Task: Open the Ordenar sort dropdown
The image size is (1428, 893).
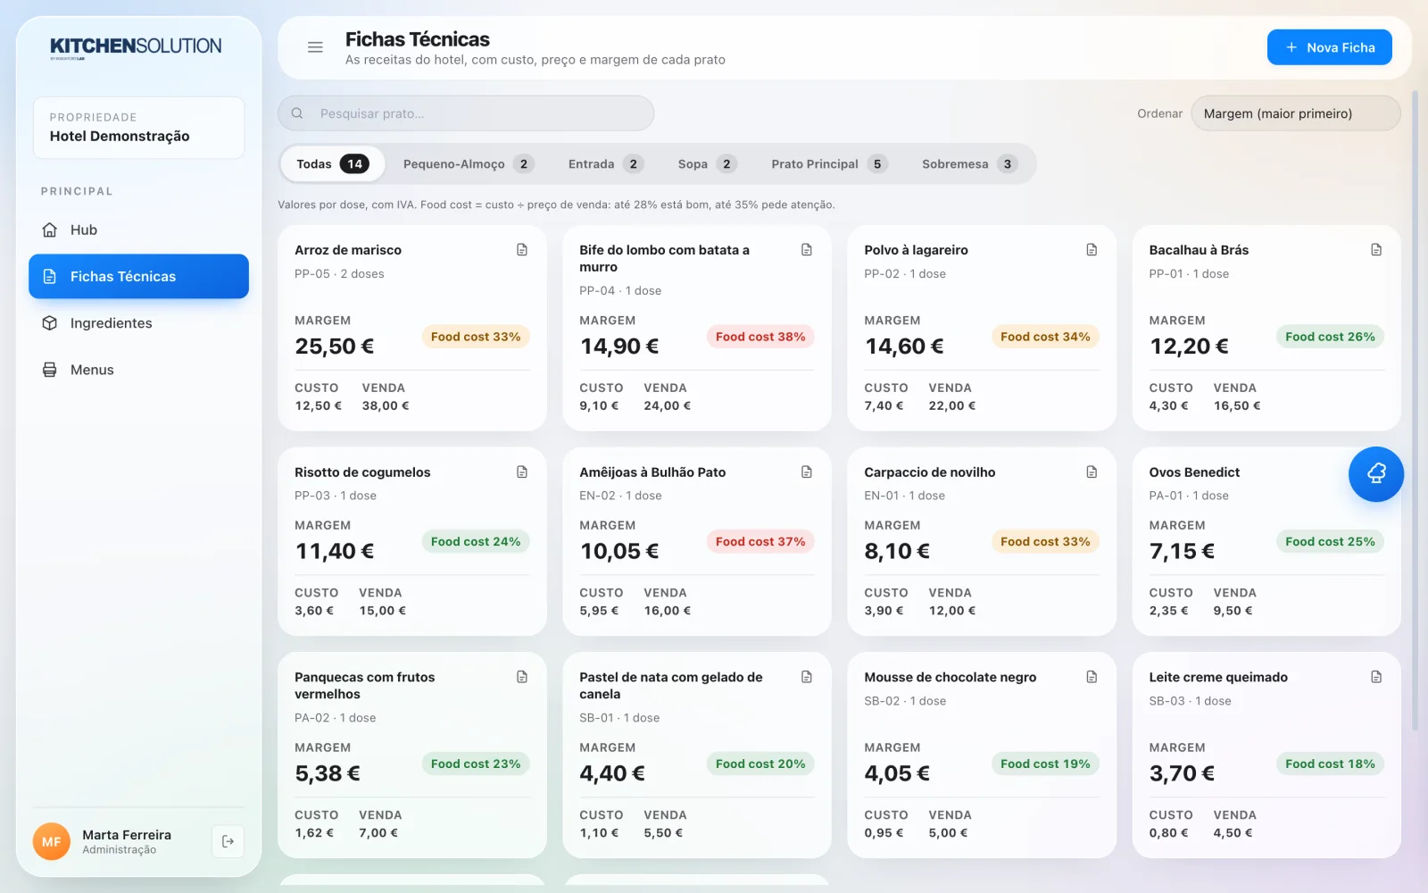Action: pos(1296,113)
